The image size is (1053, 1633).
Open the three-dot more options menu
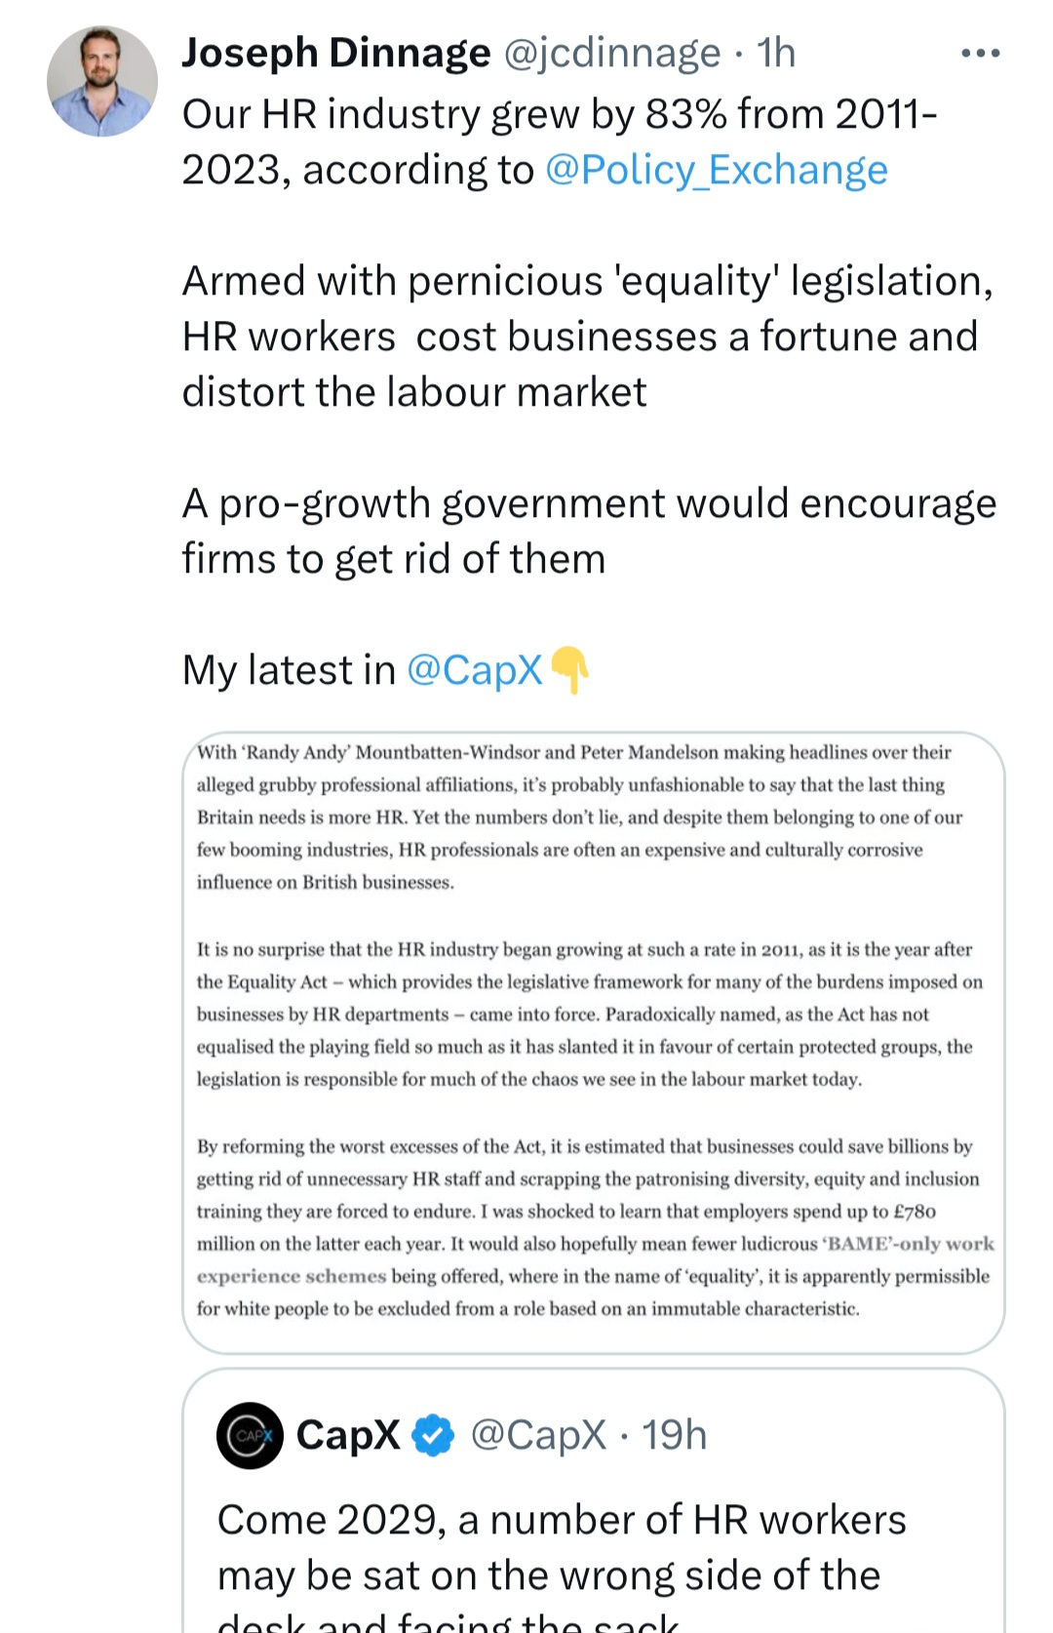(x=980, y=54)
